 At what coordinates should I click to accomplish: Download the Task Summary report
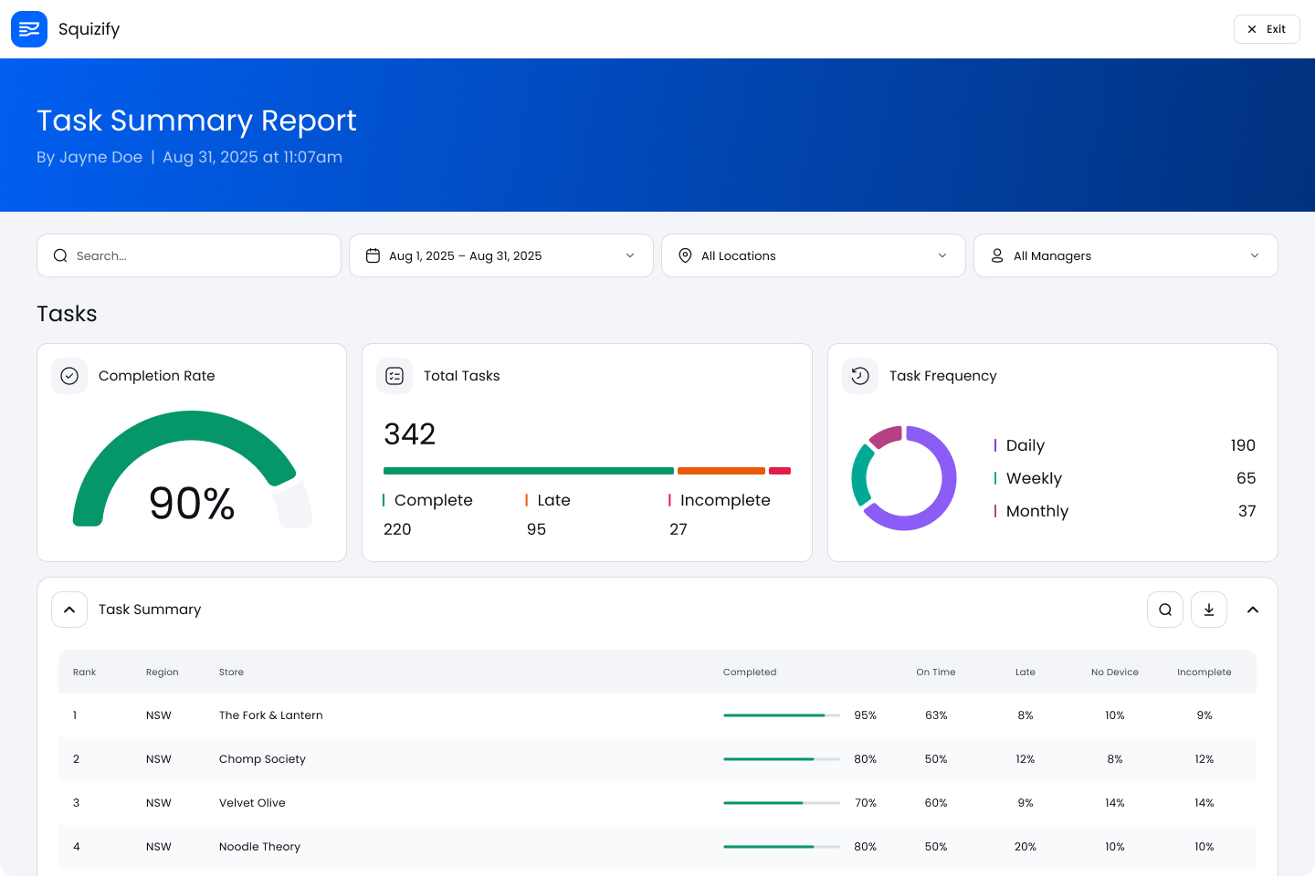point(1209,610)
